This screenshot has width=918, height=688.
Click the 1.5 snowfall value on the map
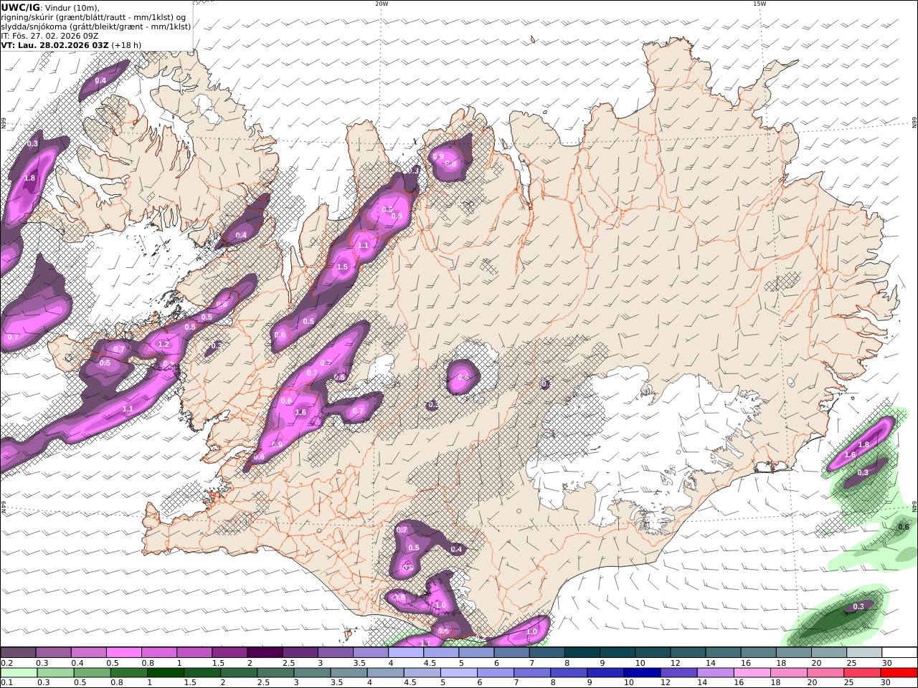342,267
